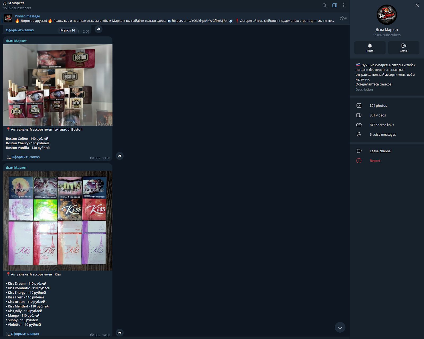Click Оформить заказ under Boston post
Image resolution: width=424 pixels, height=339 pixels.
coord(25,157)
